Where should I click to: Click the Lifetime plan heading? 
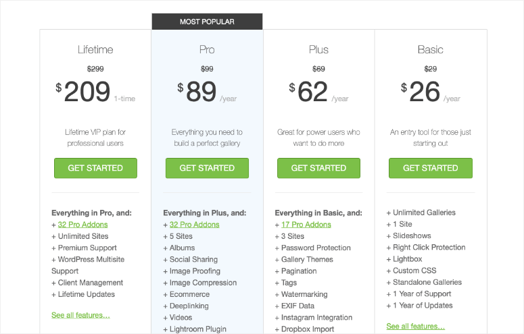(x=95, y=50)
